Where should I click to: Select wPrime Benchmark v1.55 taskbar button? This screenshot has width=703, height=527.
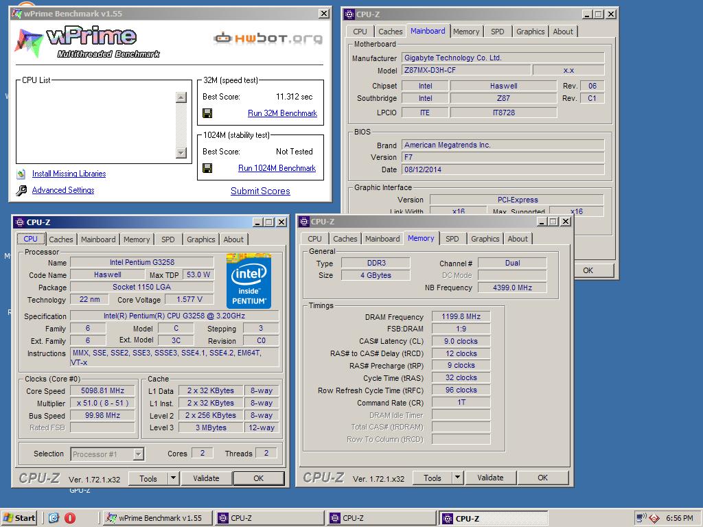(x=157, y=519)
